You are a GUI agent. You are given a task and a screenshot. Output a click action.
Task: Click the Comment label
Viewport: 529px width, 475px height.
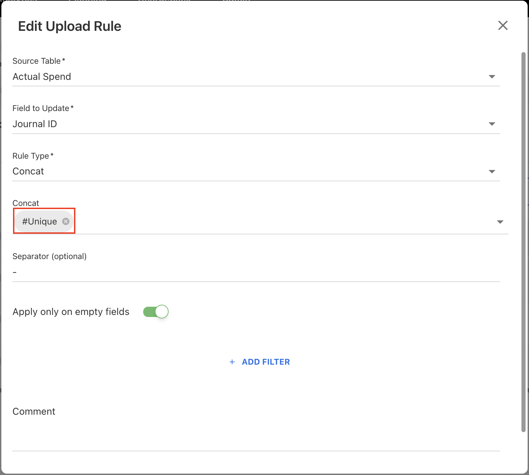pyautogui.click(x=34, y=411)
